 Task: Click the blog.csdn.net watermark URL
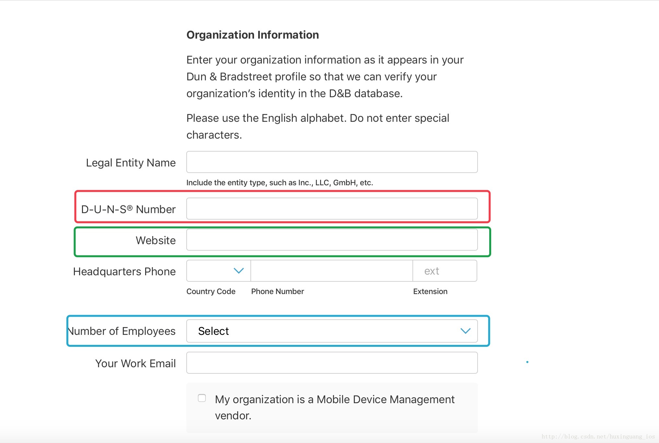(598, 437)
